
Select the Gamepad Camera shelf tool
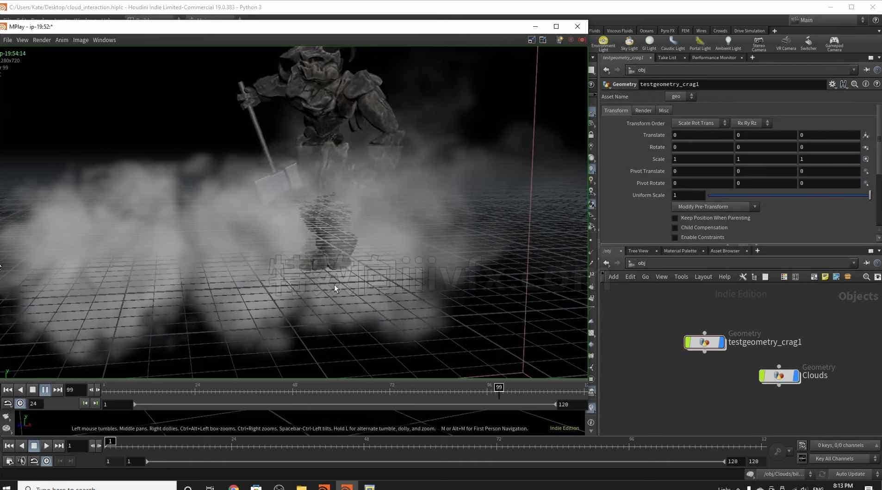tap(834, 43)
